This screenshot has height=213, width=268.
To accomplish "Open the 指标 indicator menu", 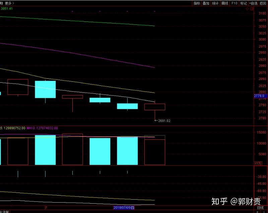I will [197, 3].
